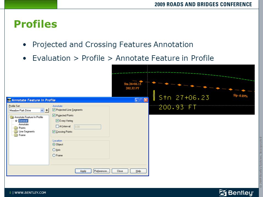263x197 pixels.
Task: Click the Line Segments folder icon
Action: click(x=16, y=131)
